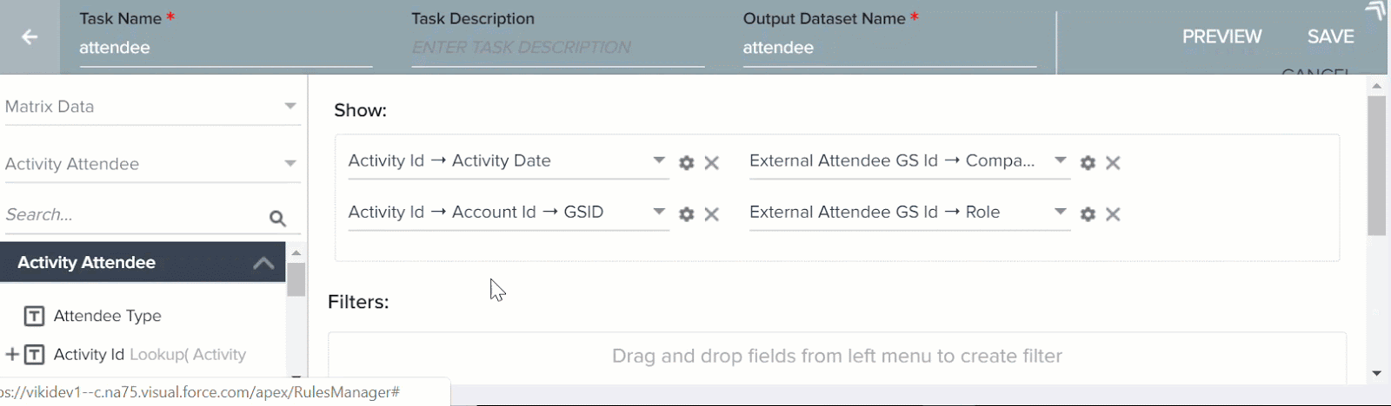The height and width of the screenshot is (406, 1391).
Task: Click the back arrow icon
Action: (x=30, y=36)
